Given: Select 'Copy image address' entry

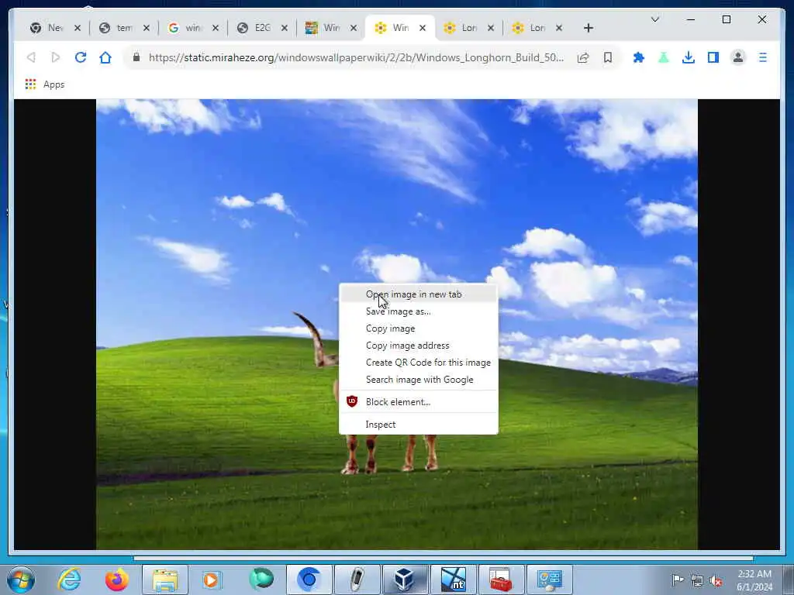Looking at the screenshot, I should point(418,346).
